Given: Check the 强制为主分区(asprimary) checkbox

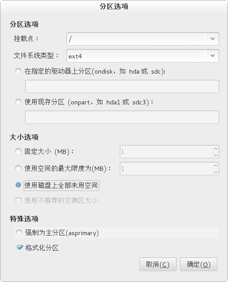Looking at the screenshot, I should coord(19,232).
